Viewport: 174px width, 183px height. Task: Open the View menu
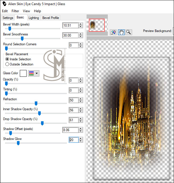[x=26, y=11]
